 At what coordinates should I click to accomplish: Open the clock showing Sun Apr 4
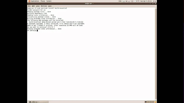pyautogui.click(x=146, y=1)
